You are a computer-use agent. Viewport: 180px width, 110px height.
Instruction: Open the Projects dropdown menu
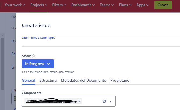click(x=39, y=5)
